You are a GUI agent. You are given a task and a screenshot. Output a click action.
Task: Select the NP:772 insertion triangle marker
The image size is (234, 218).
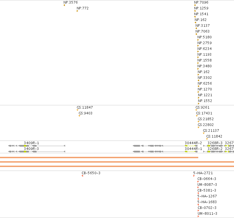(77, 11)
